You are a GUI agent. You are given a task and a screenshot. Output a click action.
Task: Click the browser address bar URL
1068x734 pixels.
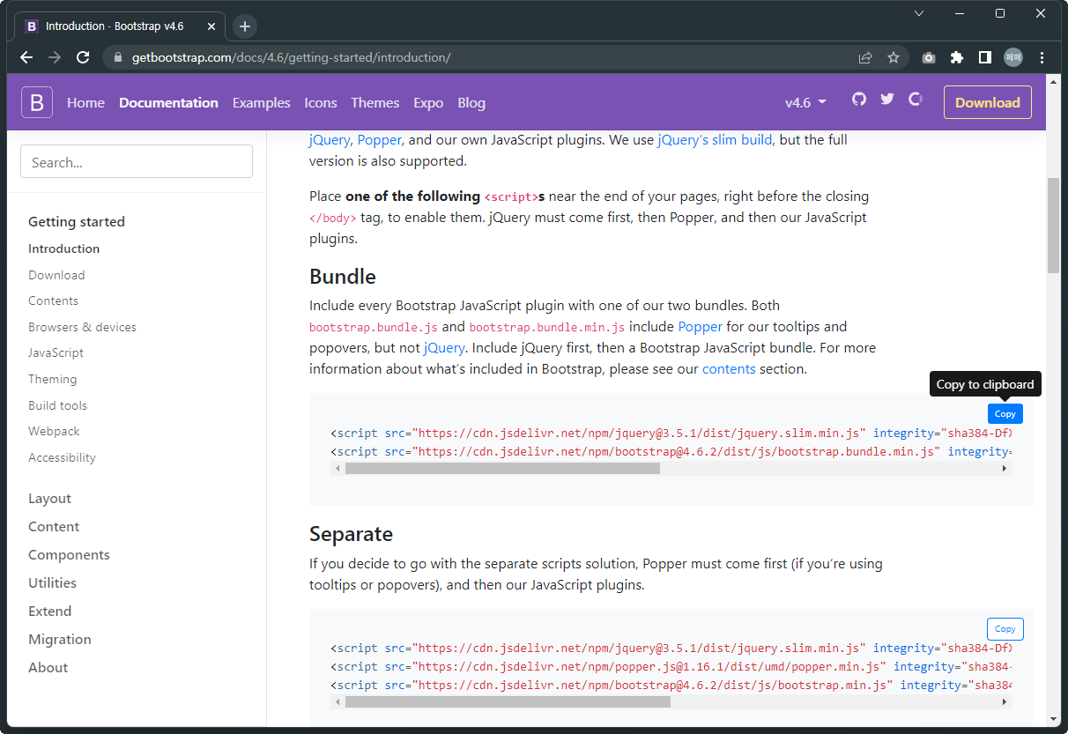coord(291,57)
